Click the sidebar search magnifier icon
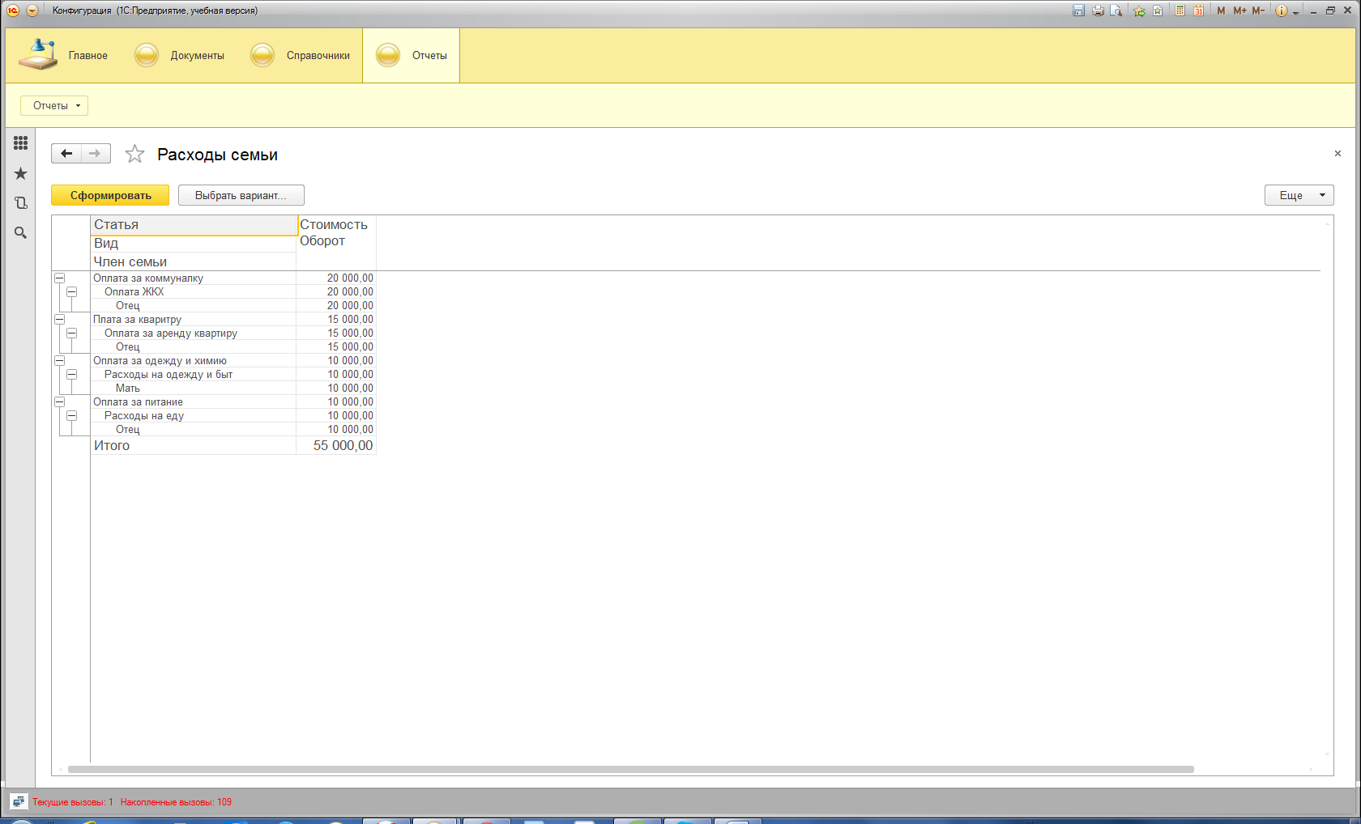 click(x=20, y=233)
